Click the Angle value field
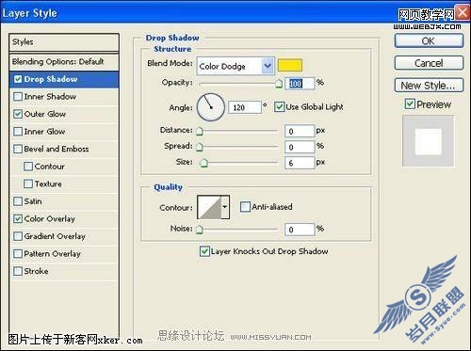 coord(245,107)
